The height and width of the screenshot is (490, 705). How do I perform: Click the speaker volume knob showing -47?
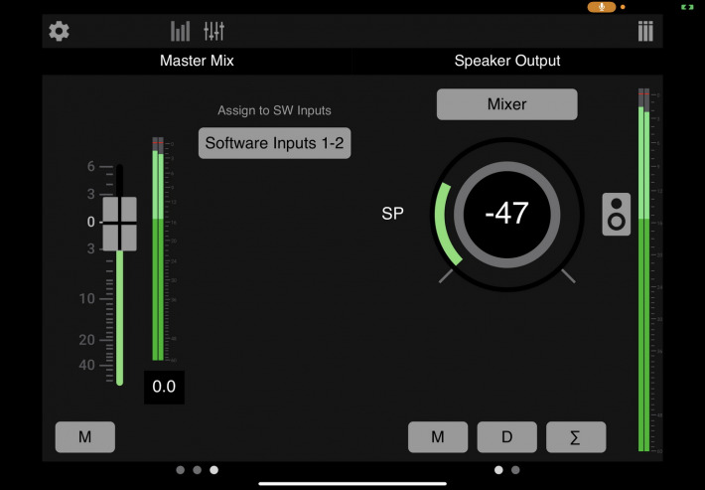coord(506,213)
